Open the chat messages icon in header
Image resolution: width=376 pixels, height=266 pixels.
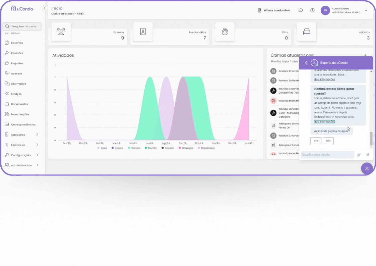(301, 10)
